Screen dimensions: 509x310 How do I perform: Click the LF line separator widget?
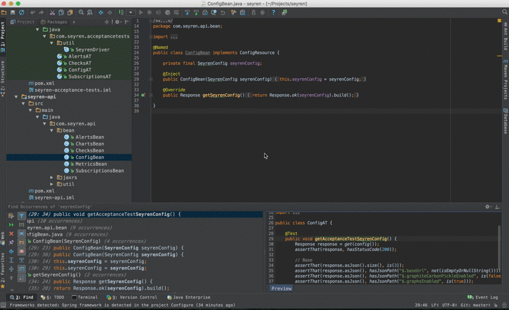[435, 305]
